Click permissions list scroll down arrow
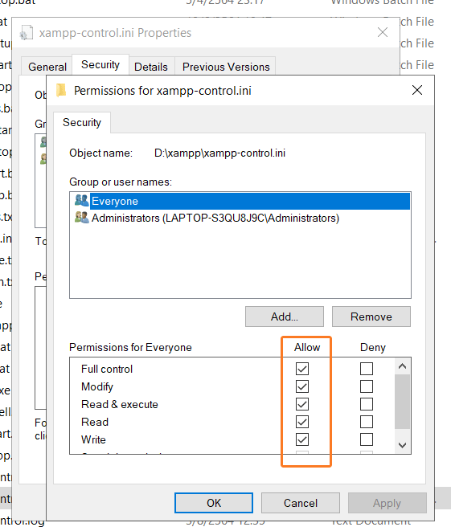The width and height of the screenshot is (451, 527). pos(402,445)
